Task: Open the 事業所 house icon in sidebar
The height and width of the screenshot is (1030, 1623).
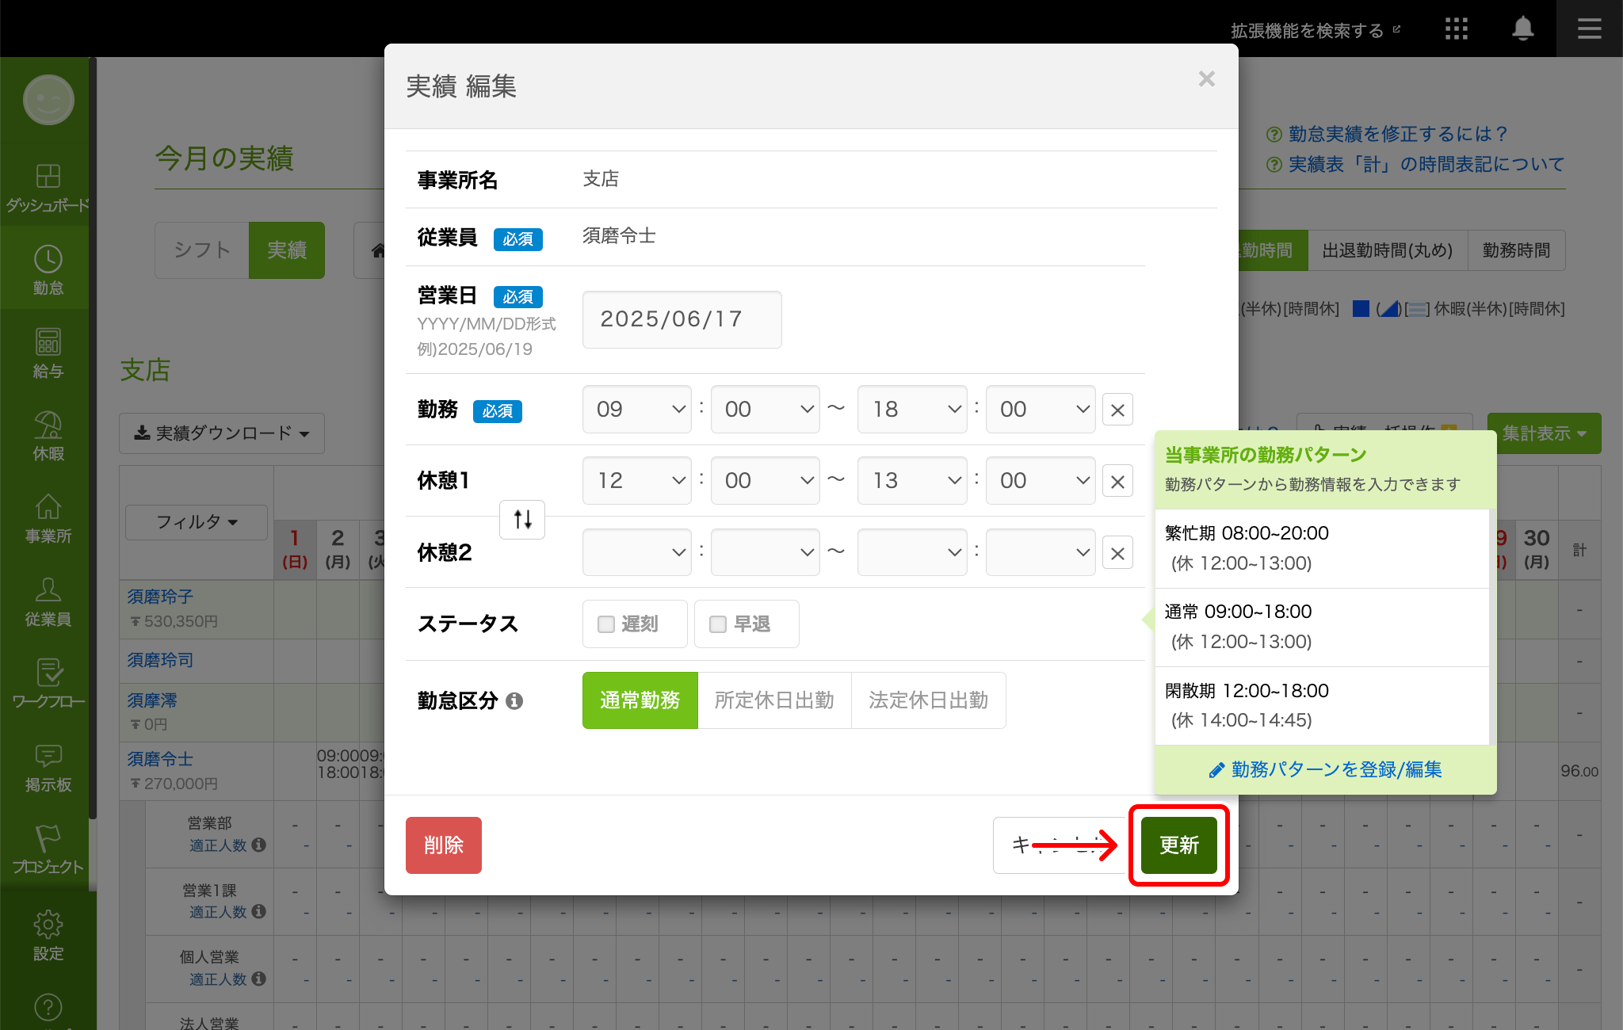Action: pos(48,519)
